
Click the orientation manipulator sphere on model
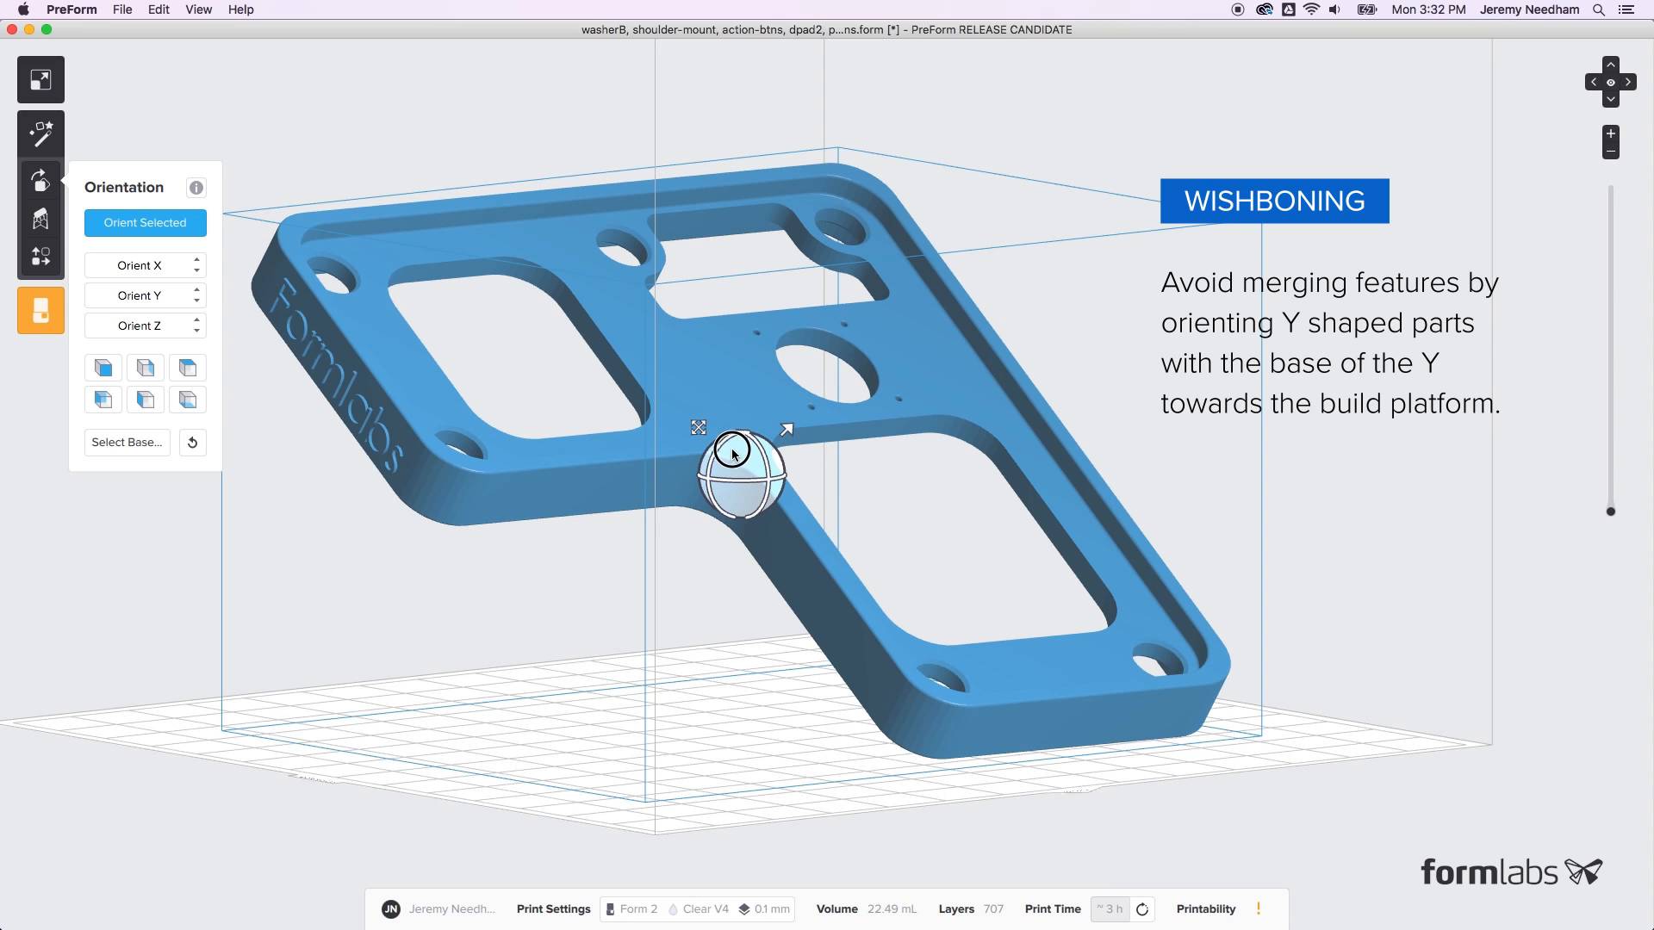tap(742, 475)
